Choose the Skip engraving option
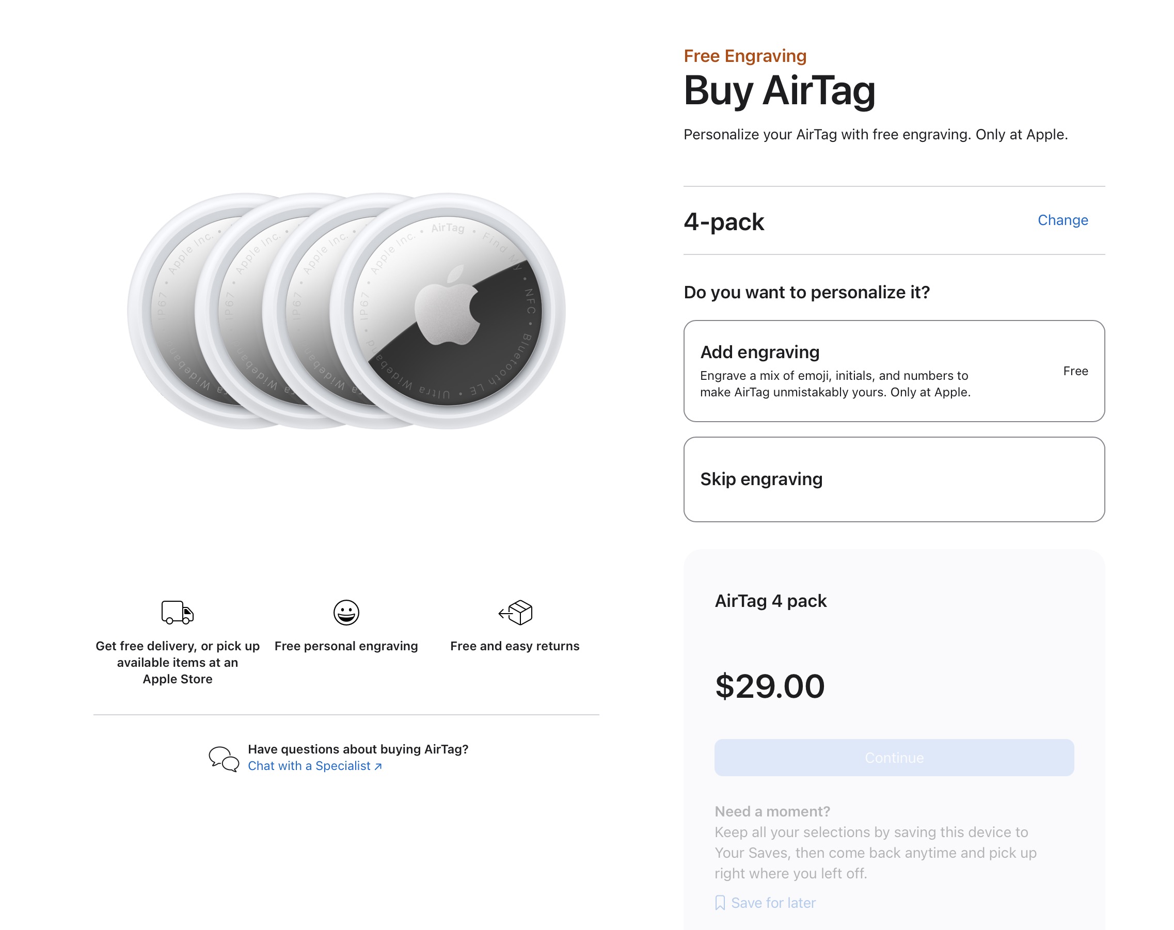Screen dimensions: 1174x930 [x=894, y=479]
